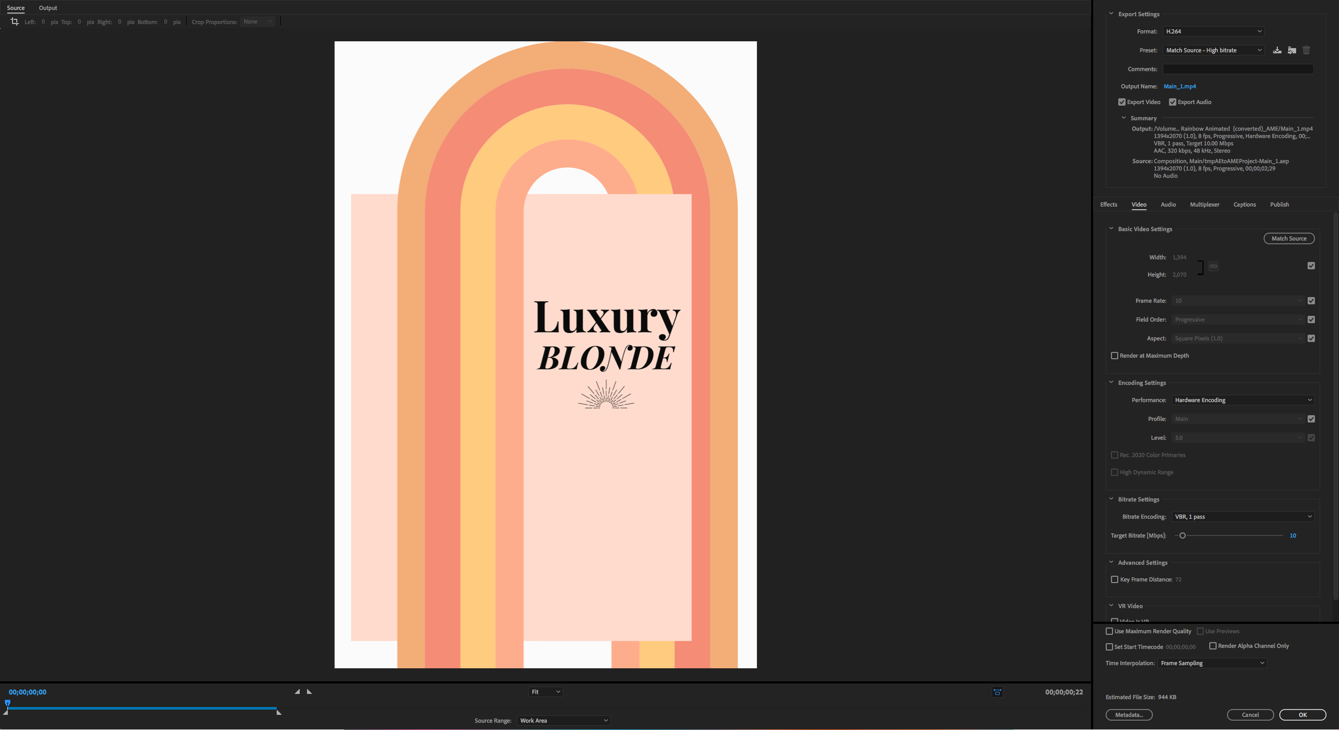The height and width of the screenshot is (730, 1339).
Task: Collapse the Basic Video Settings section
Action: 1111,229
